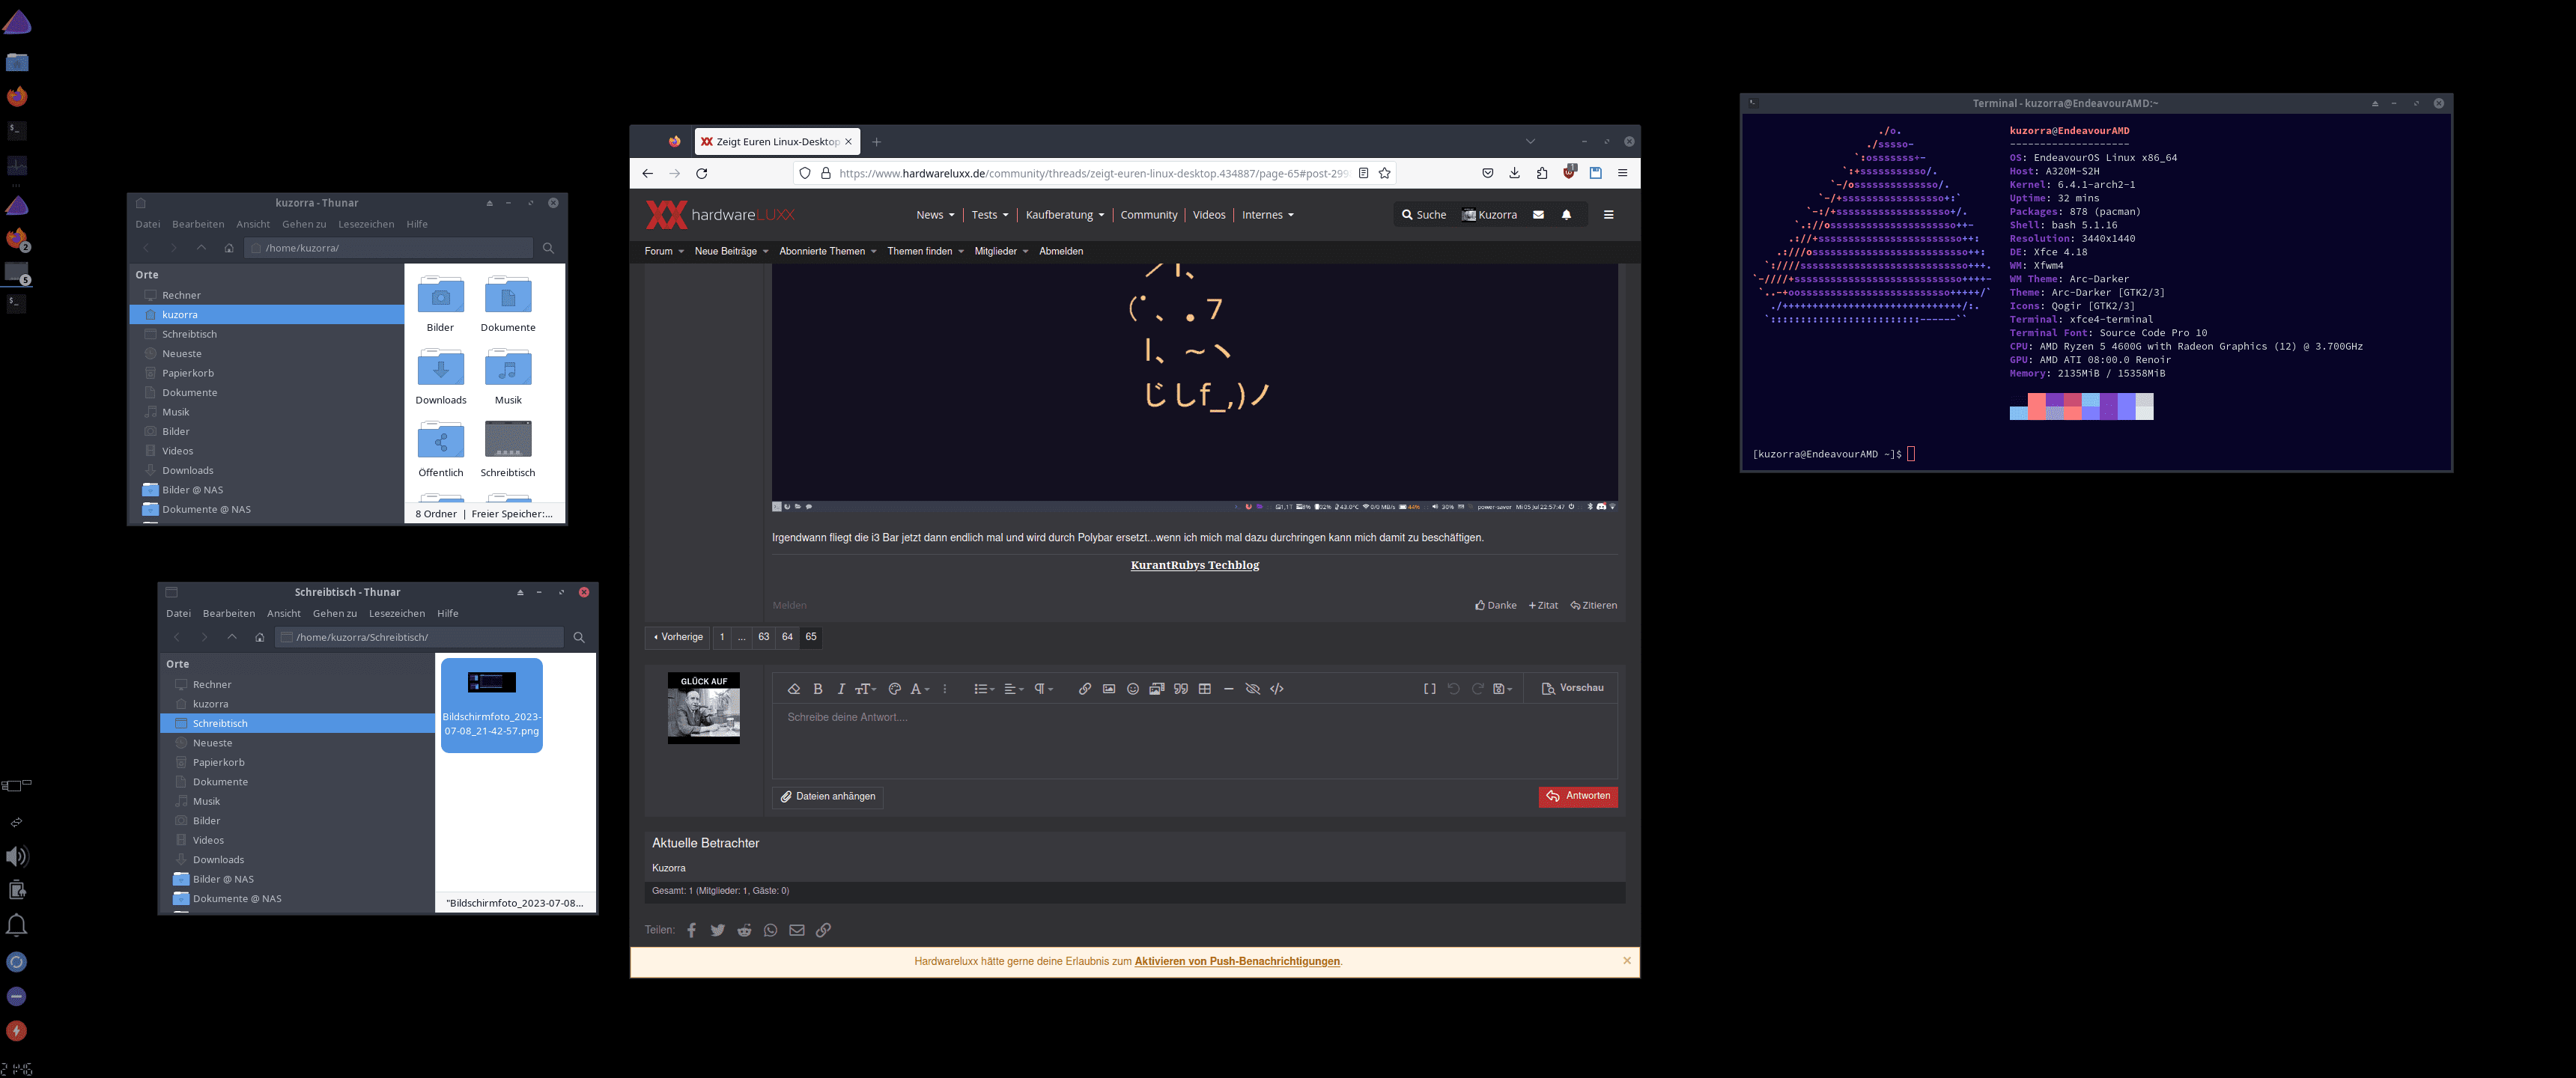This screenshot has height=1078, width=2576.
Task: Click the volume speaker icon in panel
Action: click(16, 856)
